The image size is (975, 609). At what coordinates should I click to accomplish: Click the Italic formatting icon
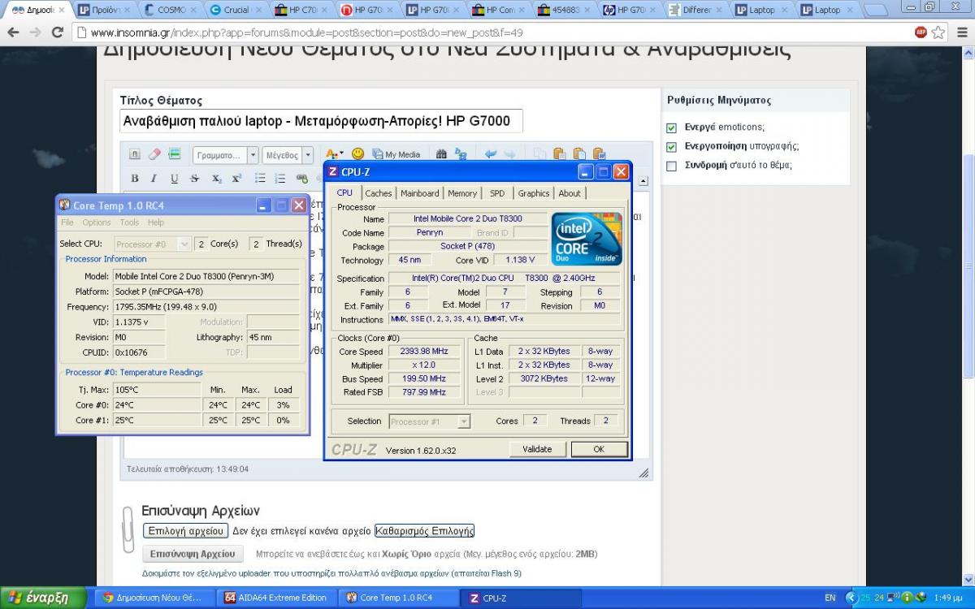click(154, 179)
